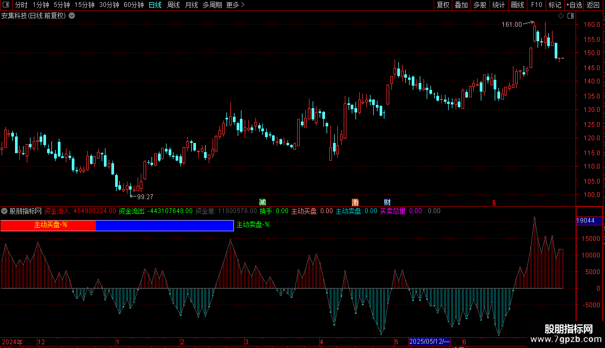Select the 5分钟 period tab
605x348 pixels.
tap(62, 5)
